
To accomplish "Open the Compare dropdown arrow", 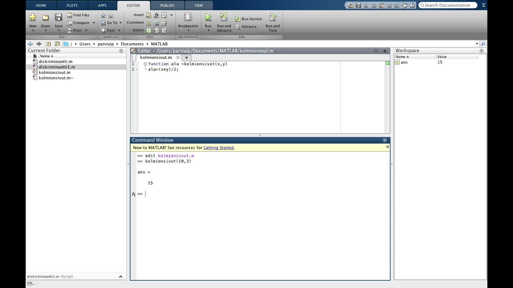I will point(94,23).
